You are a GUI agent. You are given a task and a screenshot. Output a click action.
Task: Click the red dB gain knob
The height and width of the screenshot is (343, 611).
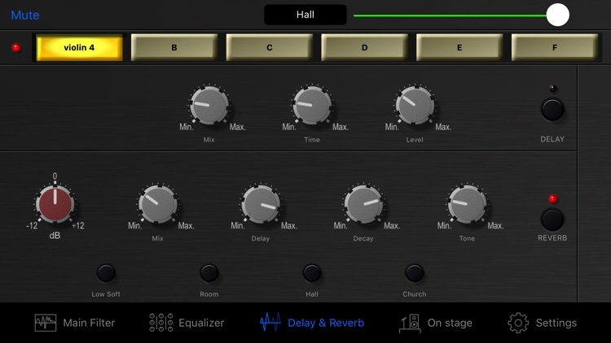(x=55, y=204)
